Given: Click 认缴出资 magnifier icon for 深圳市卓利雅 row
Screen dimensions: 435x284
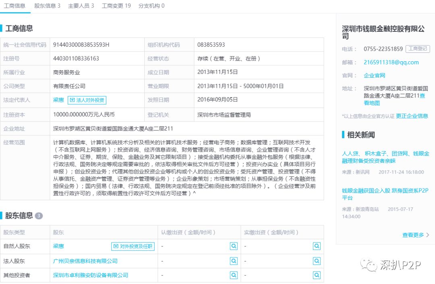Looking at the screenshot, I should click(234, 275).
